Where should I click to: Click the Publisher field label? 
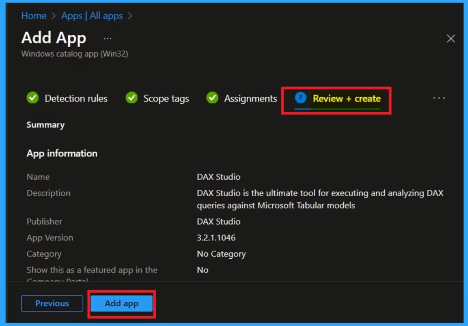tap(44, 221)
